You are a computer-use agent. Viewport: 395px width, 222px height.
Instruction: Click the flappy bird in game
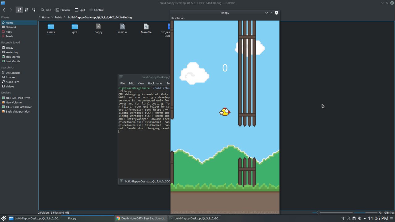225,112
